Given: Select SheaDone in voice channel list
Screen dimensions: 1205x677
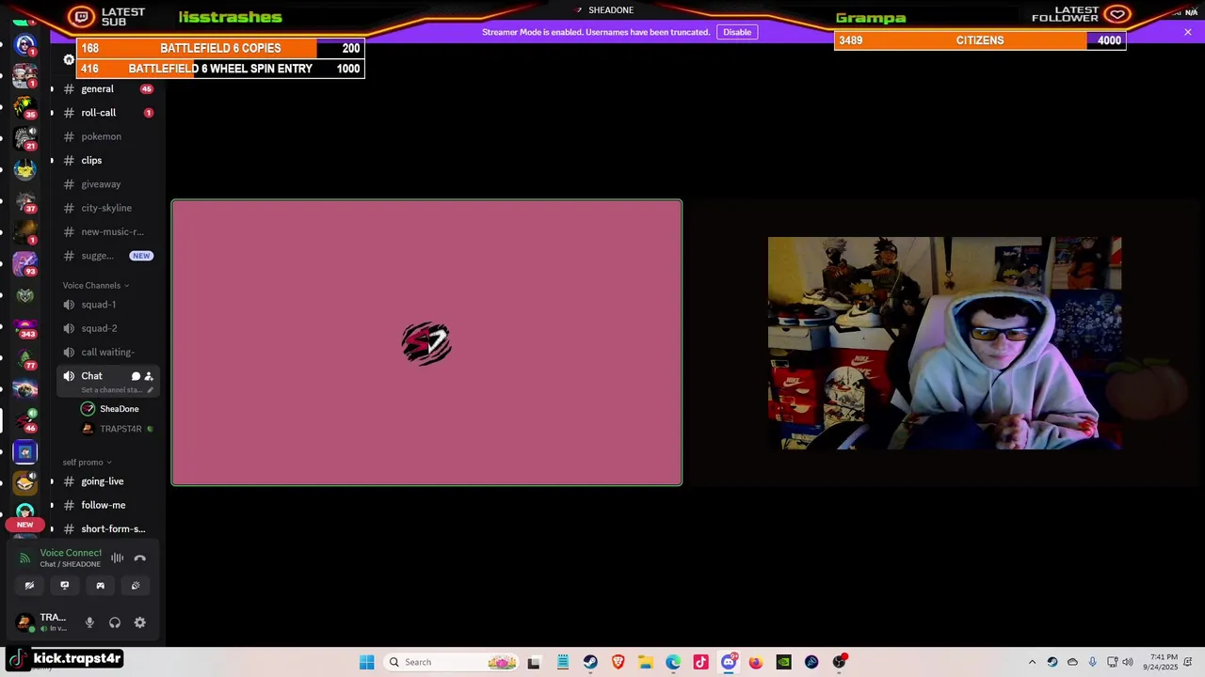Looking at the screenshot, I should (118, 409).
